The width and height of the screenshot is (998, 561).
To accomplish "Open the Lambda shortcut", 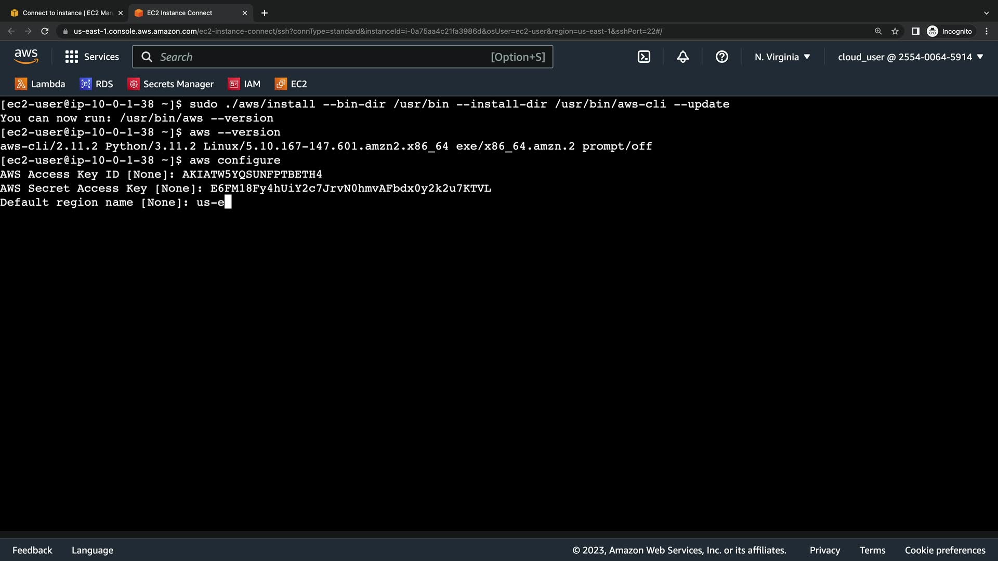I will pos(40,84).
